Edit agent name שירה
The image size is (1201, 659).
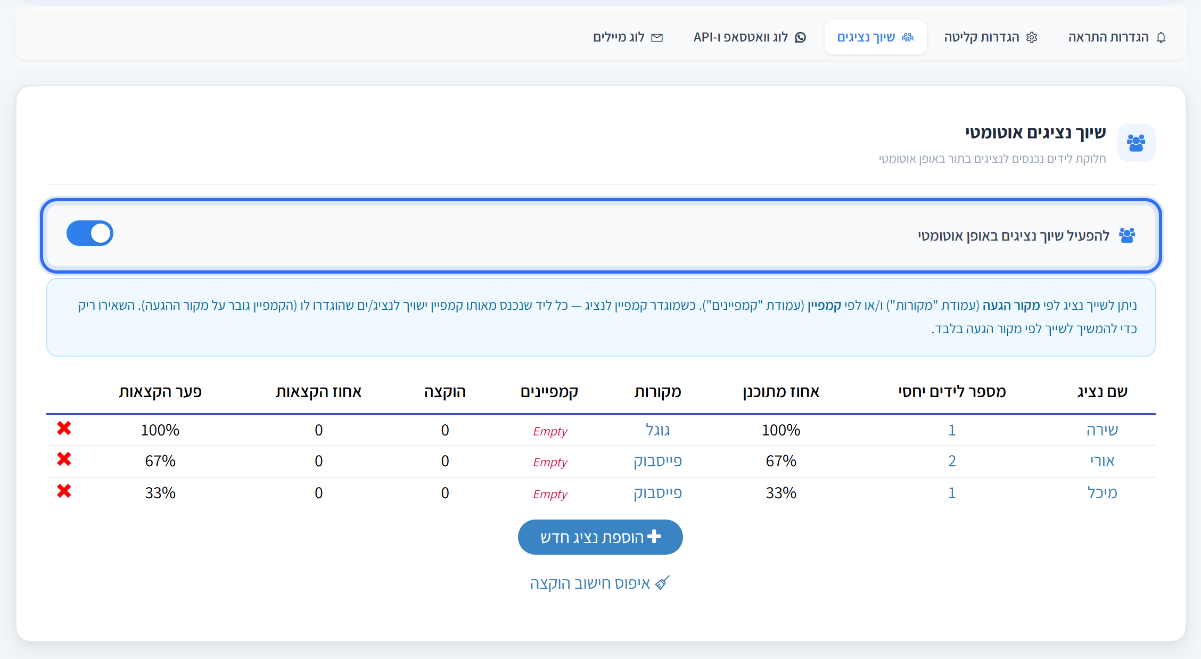tap(1102, 430)
